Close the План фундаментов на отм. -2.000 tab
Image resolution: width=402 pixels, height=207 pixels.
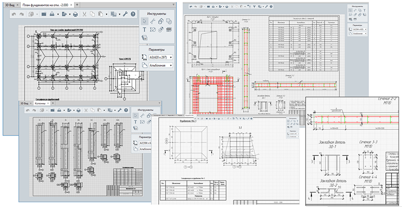coord(71,5)
